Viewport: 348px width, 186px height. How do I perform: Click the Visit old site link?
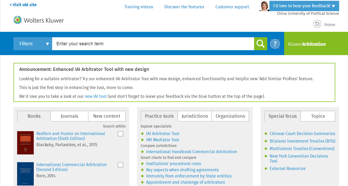(23, 5)
